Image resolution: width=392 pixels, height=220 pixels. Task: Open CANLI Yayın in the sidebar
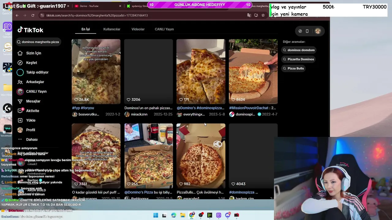click(x=32, y=91)
